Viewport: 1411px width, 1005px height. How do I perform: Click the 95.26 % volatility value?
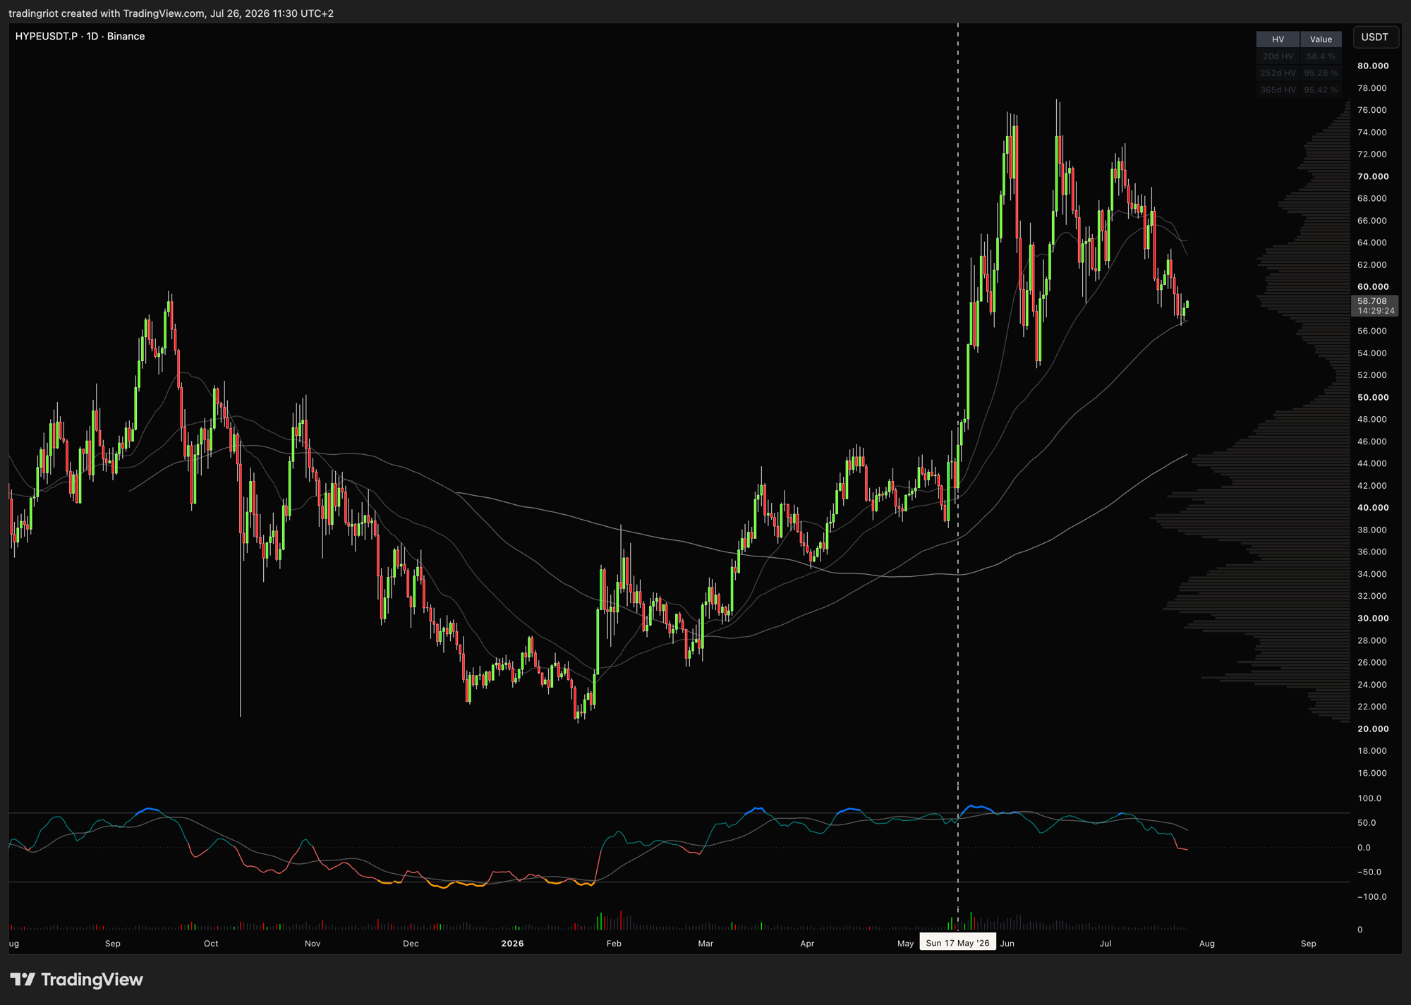tap(1321, 73)
